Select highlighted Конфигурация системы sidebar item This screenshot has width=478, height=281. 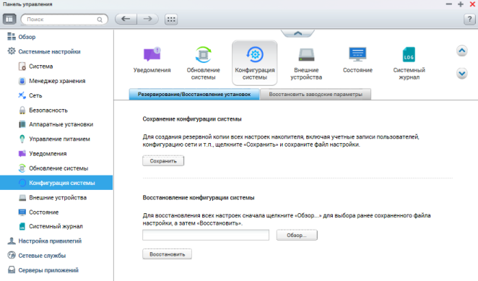pos(56,183)
